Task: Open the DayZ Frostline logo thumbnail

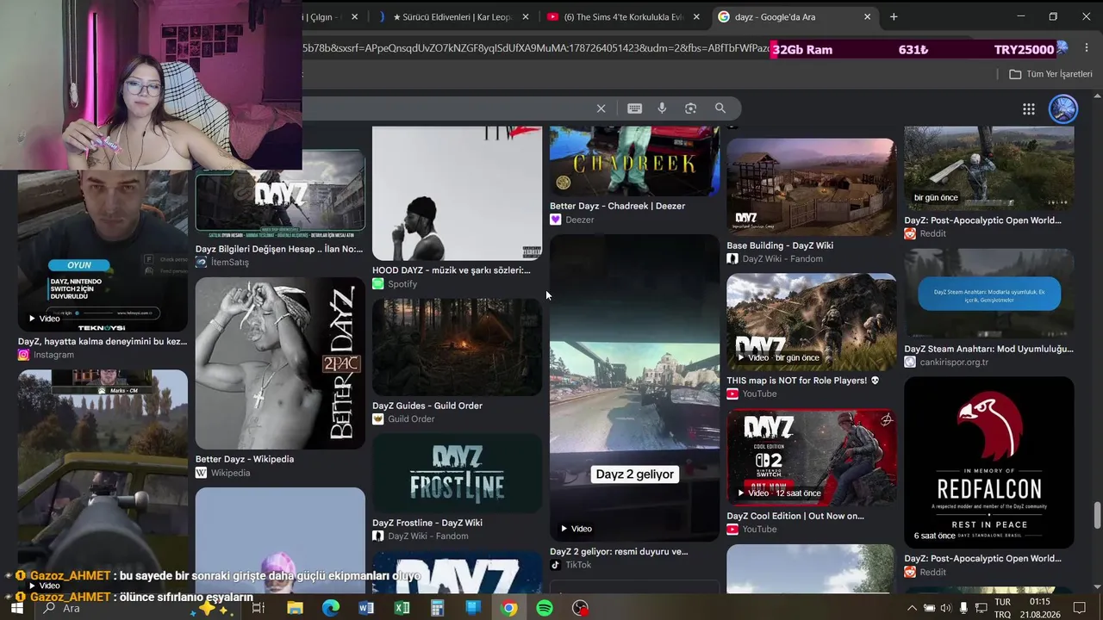Action: (457, 473)
